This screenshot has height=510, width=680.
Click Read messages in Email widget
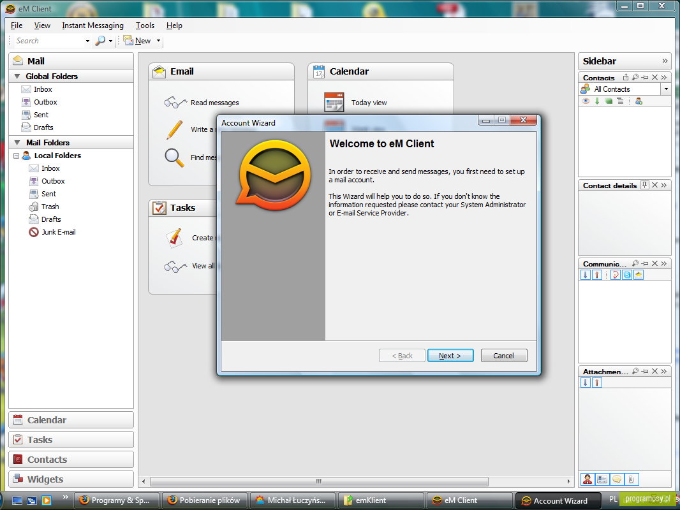click(x=215, y=103)
